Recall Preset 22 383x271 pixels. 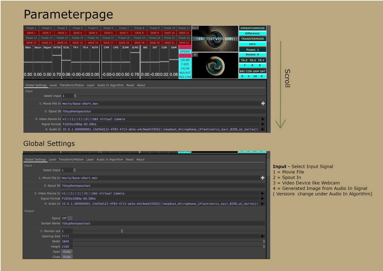(184, 38)
